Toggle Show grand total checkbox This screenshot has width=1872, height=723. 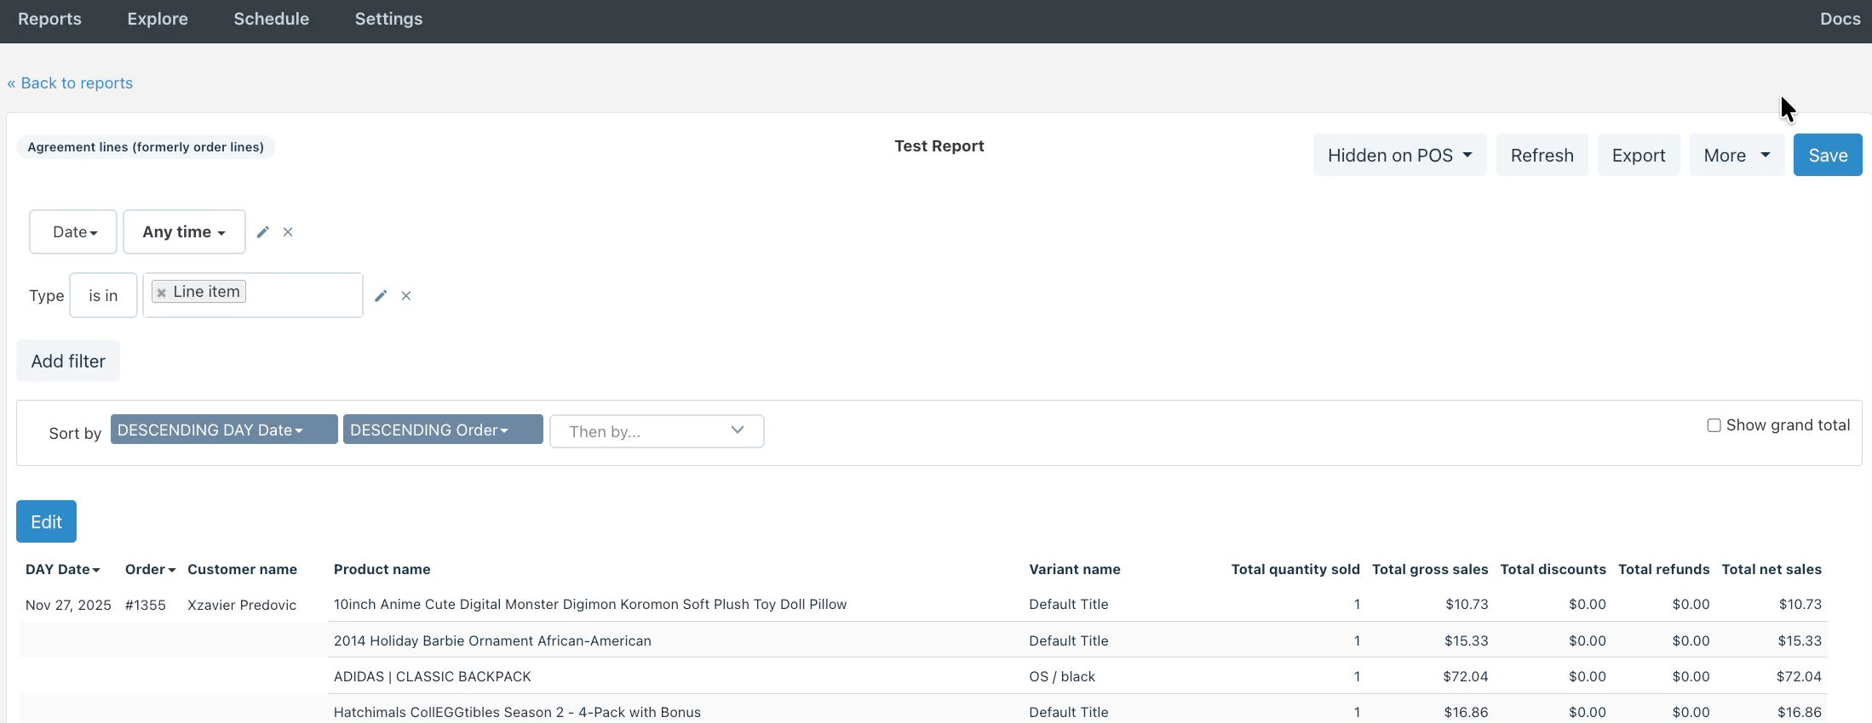(x=1714, y=425)
